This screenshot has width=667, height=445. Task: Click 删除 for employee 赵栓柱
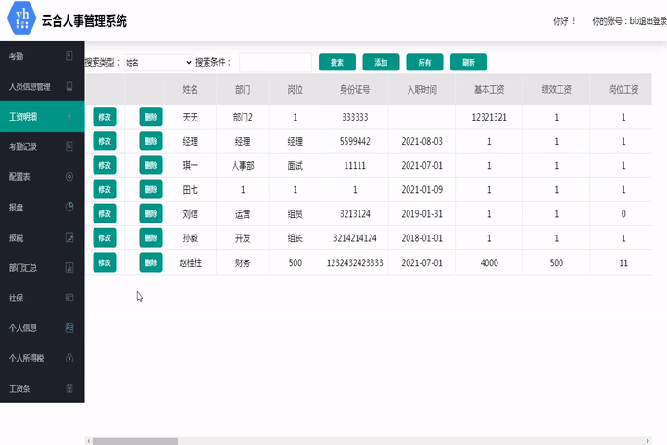(151, 262)
